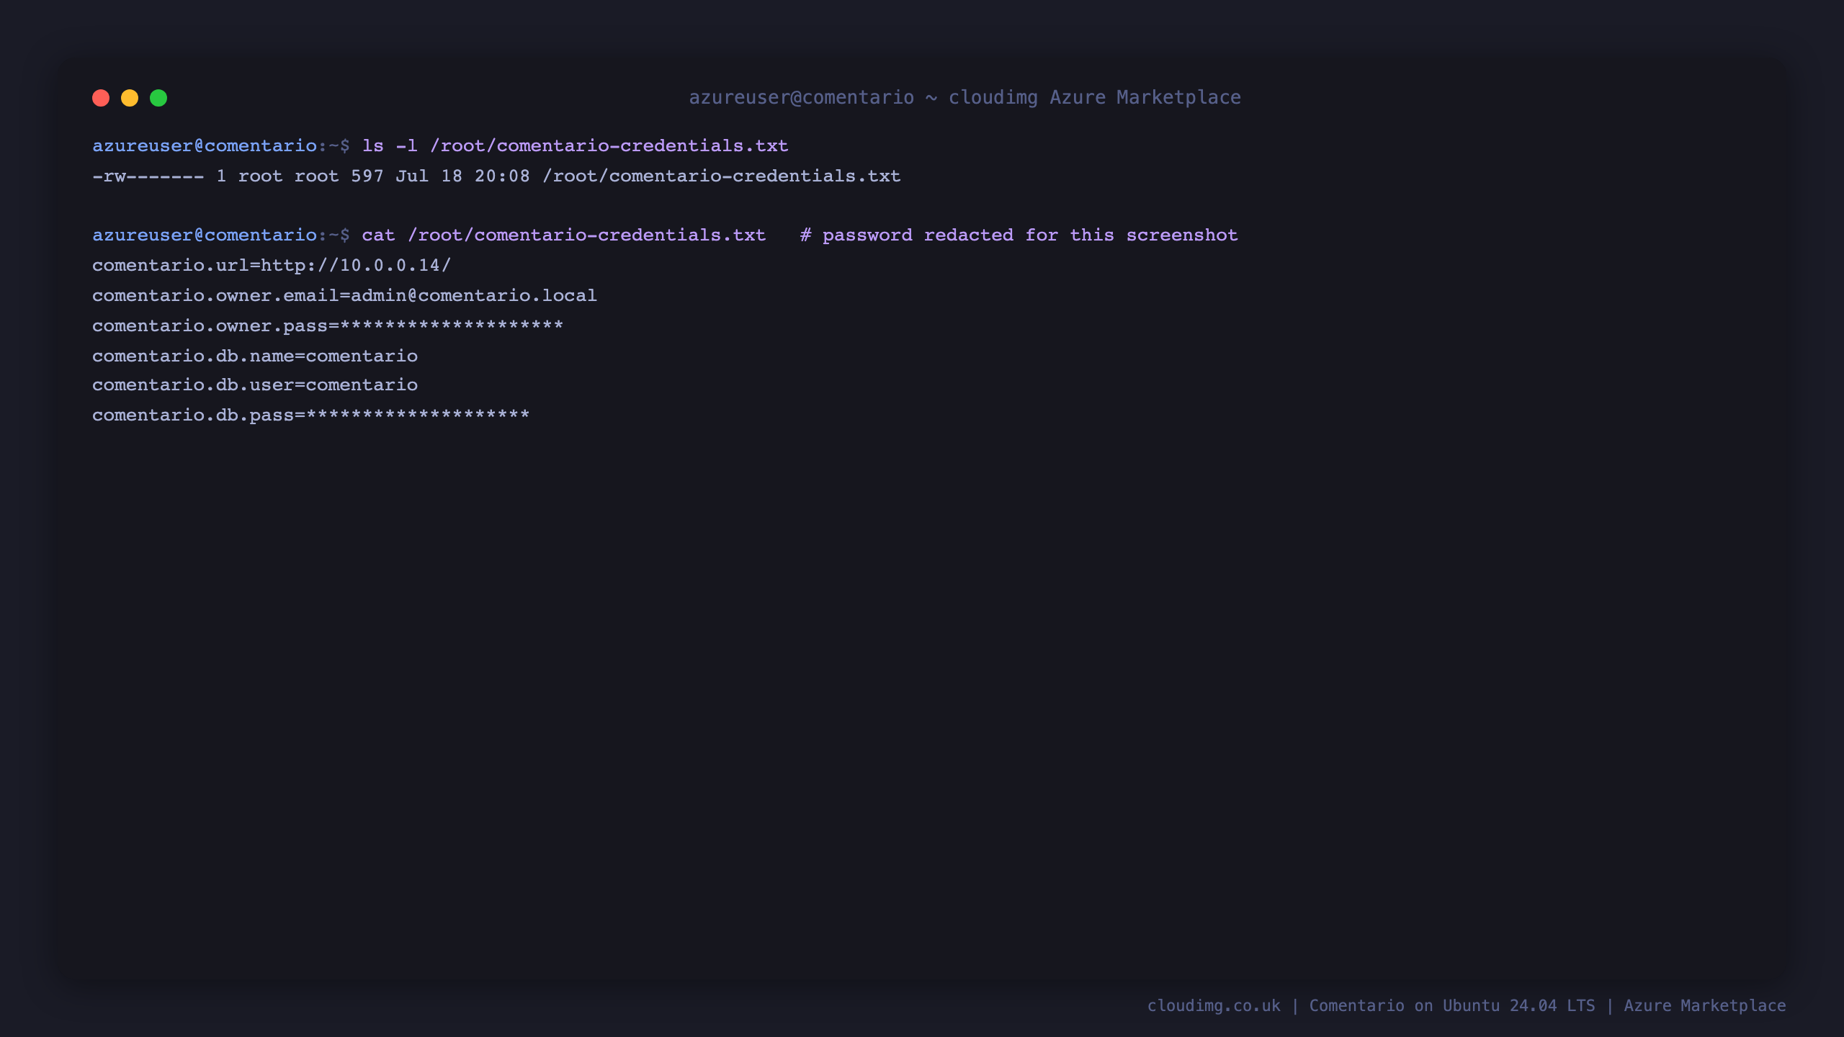Image resolution: width=1844 pixels, height=1037 pixels.
Task: Select the comentario.db.name line
Action: (x=255, y=356)
